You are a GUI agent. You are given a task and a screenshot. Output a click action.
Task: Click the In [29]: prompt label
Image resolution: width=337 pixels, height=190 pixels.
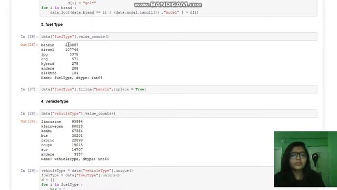(x=29, y=170)
